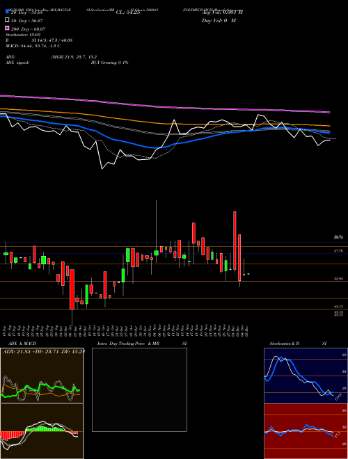Viewport: 348px width, 459px height.
Task: Open the empty intraday trading price panel
Action: 139,389
